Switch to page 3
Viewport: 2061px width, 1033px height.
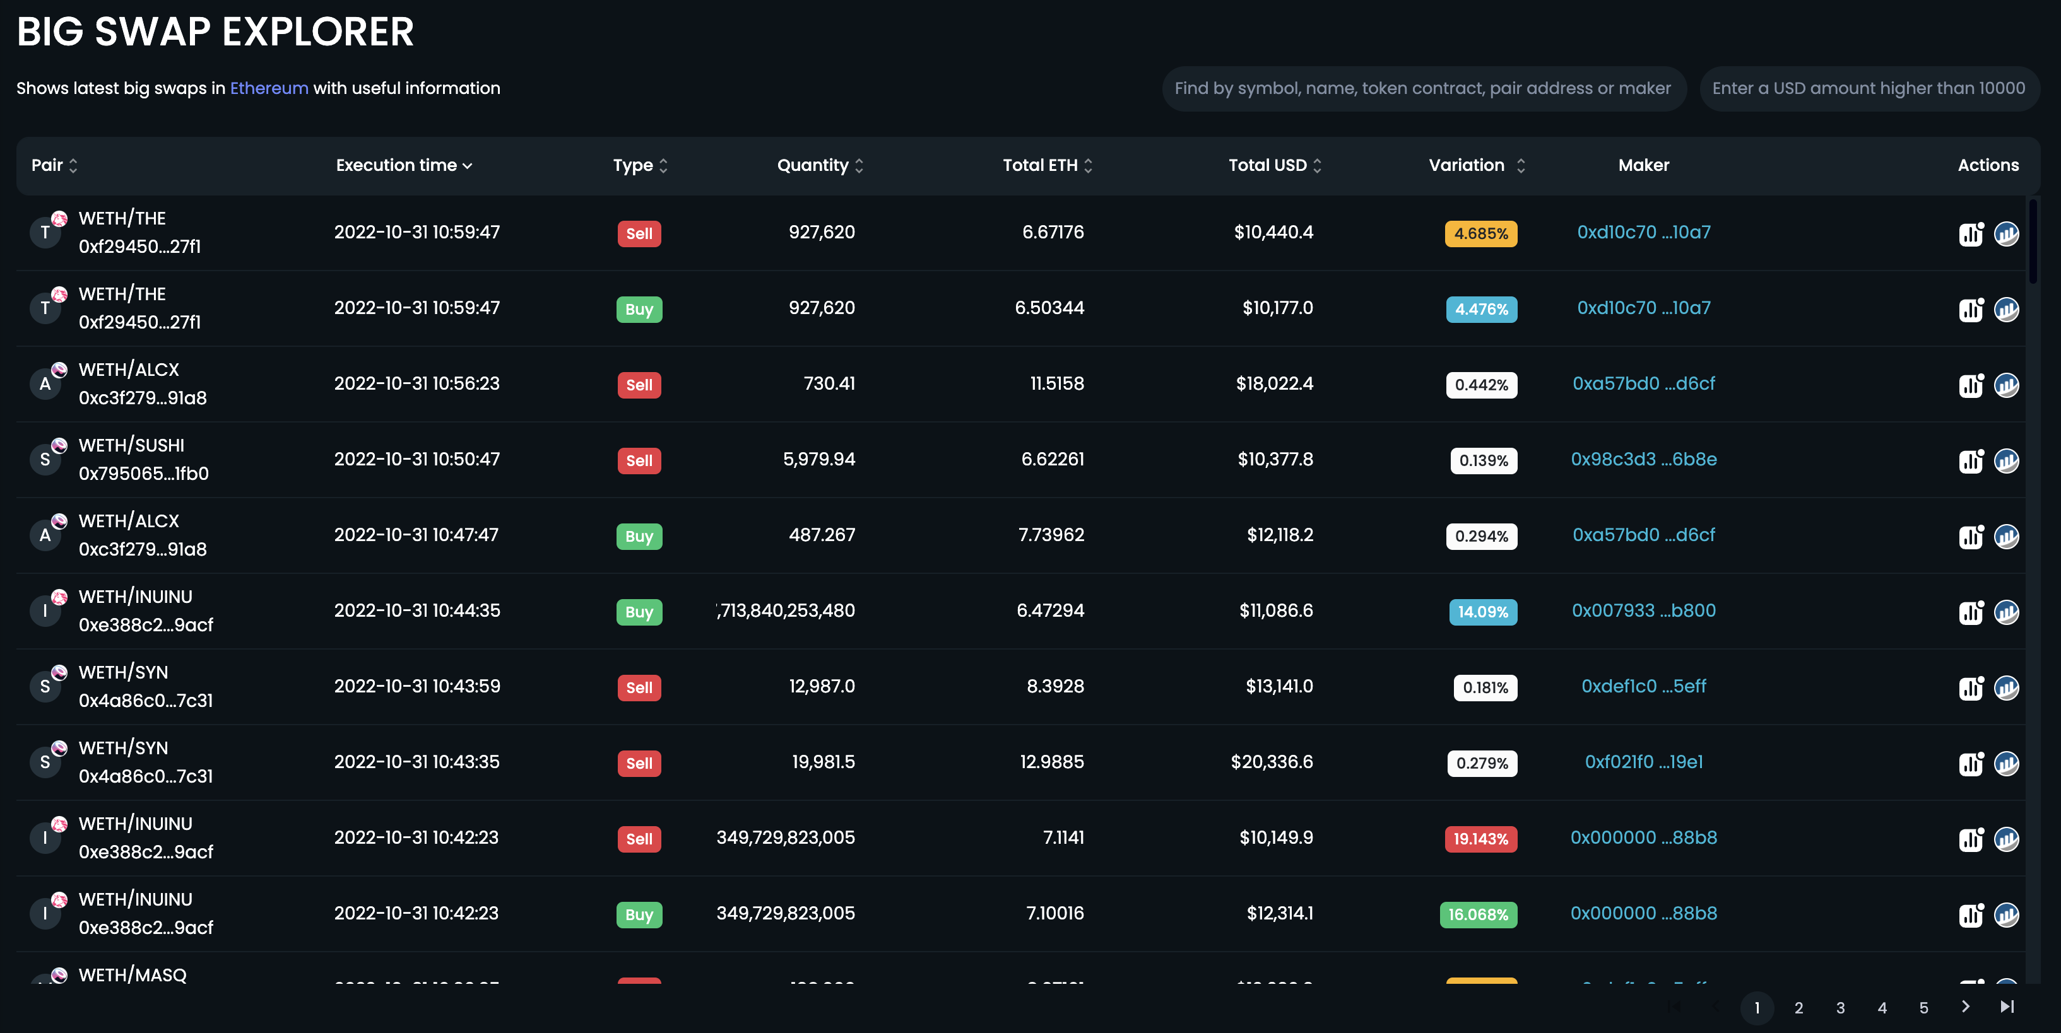coord(1840,1007)
